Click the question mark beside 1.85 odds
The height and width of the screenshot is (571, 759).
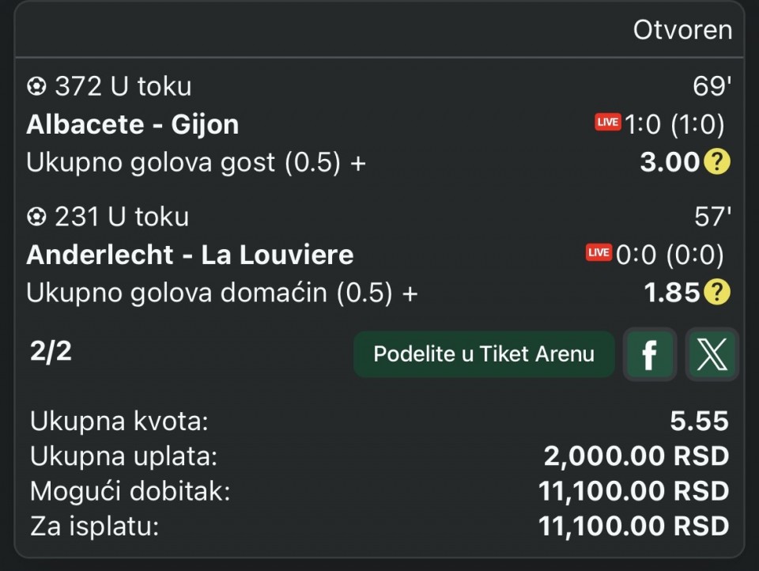click(x=716, y=293)
